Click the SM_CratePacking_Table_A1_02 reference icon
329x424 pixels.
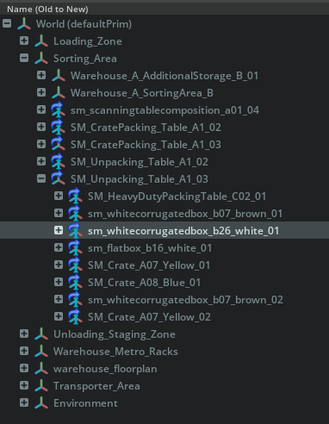coord(59,128)
